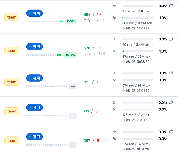Viewport: 178px width, 152px height.
Task: Click clock icon beside 08-23 03:01:32
Action: click(124, 28)
